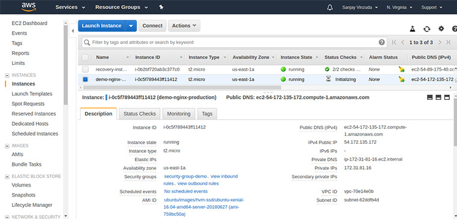457x219 pixels.
Task: Open EC2 Dashboard in sidebar
Action: coord(29,23)
